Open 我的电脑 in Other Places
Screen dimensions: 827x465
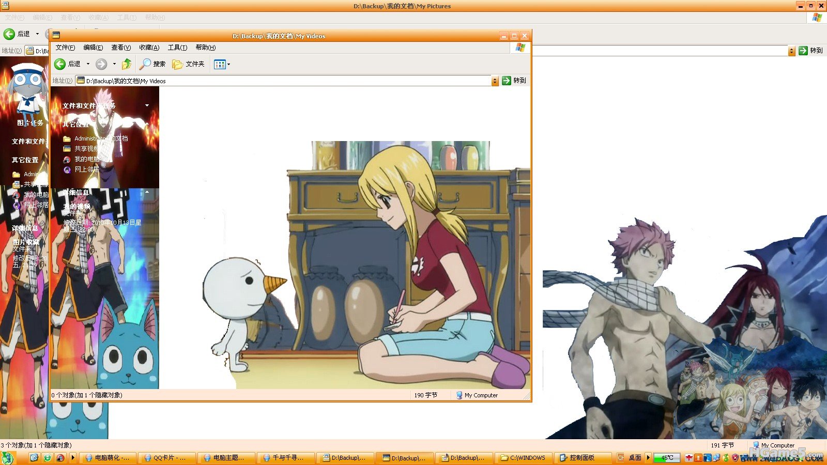pyautogui.click(x=86, y=159)
